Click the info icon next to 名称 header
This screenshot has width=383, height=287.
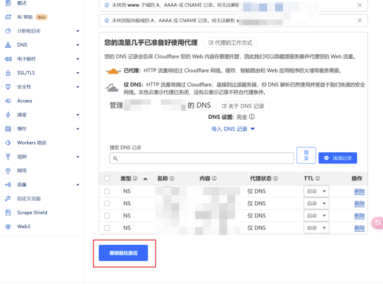pos(172,178)
